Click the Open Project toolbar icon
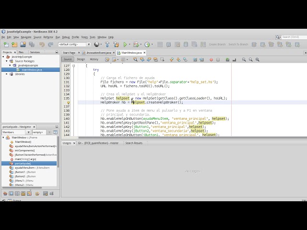 tap(23, 45)
